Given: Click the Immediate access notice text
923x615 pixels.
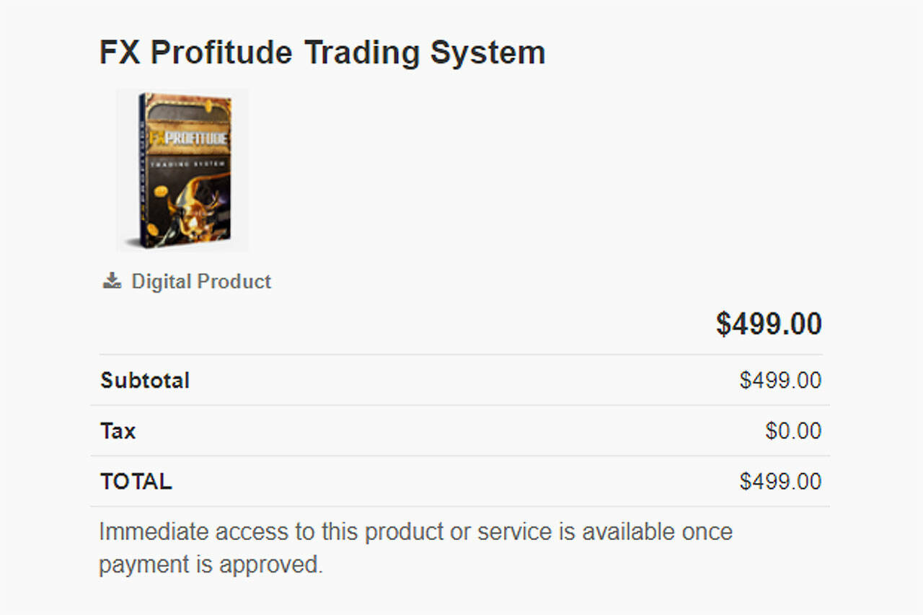Looking at the screenshot, I should pos(415,548).
